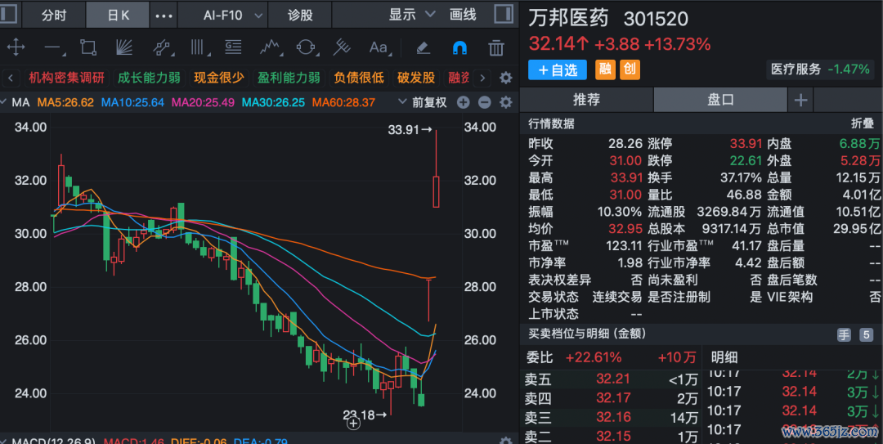The width and height of the screenshot is (883, 444).
Task: Select the straight line drawing tool
Action: pyautogui.click(x=53, y=48)
